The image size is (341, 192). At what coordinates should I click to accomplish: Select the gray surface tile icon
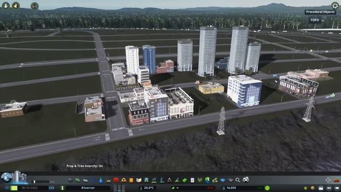coord(230,180)
